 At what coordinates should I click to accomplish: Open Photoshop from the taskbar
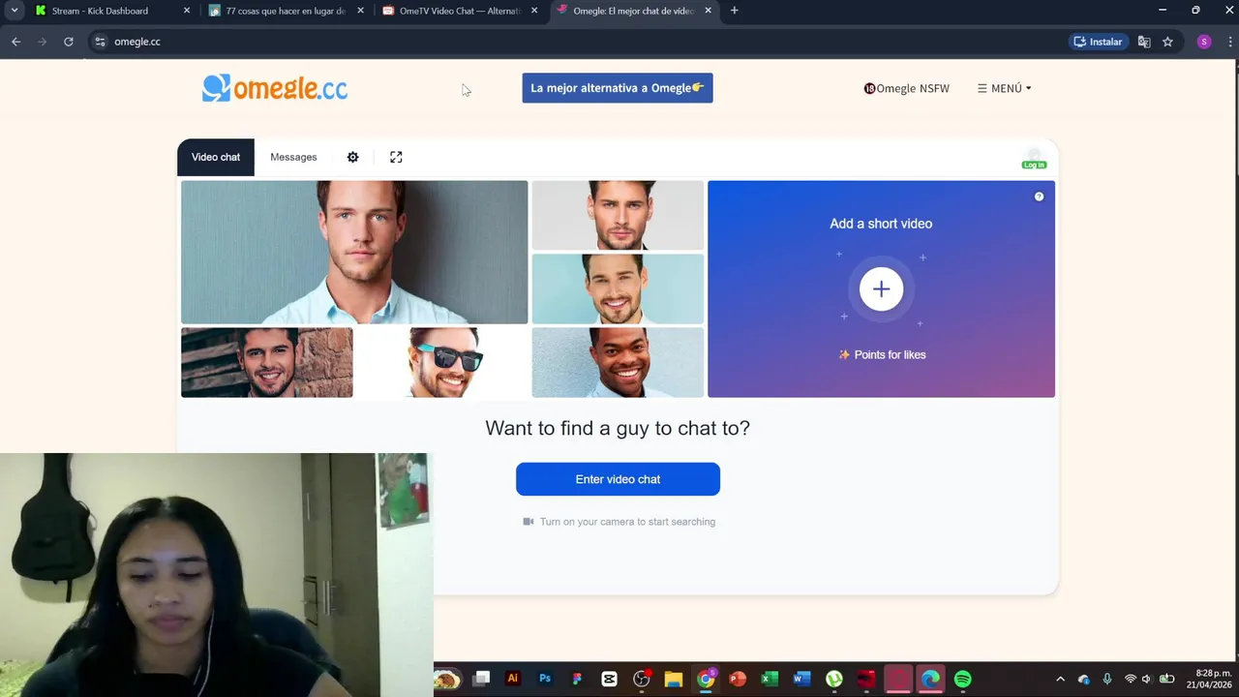(545, 679)
